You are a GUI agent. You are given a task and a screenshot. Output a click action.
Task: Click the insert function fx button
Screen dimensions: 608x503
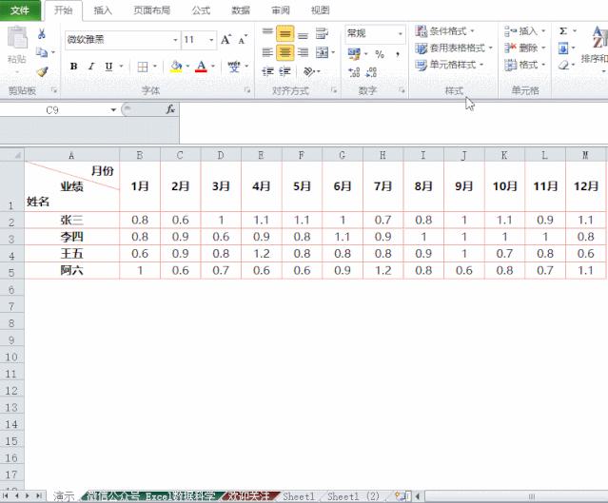click(170, 109)
